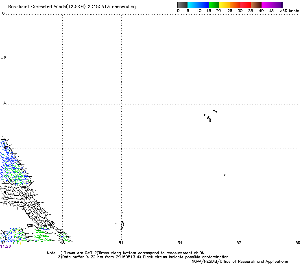Viewport: 301px width, 264px height.
Task: Click the purple 11:26 time stamp
Action: (x=6, y=247)
